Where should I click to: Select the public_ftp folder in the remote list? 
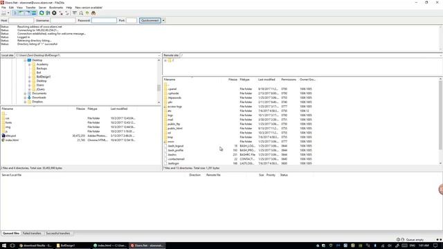coord(174,124)
